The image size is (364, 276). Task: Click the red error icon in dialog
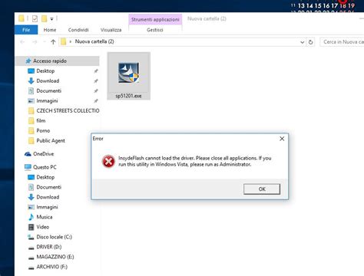click(x=108, y=162)
